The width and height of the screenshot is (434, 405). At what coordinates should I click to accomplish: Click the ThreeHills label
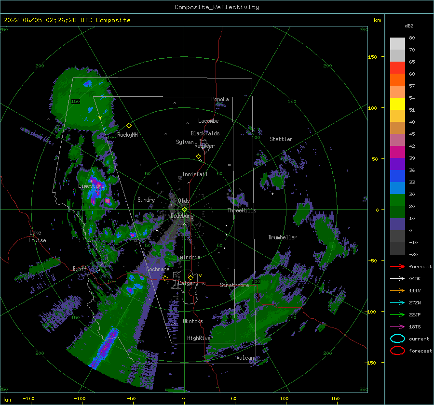pyautogui.click(x=242, y=210)
